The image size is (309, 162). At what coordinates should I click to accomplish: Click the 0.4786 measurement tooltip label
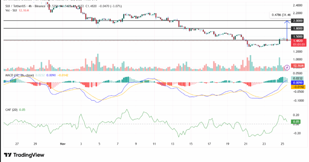(x=281, y=14)
